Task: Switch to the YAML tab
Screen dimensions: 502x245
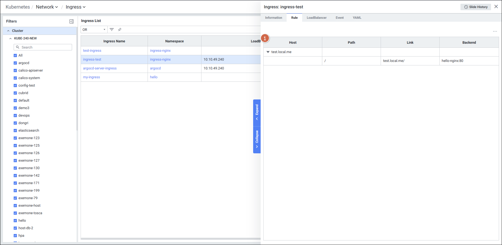Action: point(357,18)
